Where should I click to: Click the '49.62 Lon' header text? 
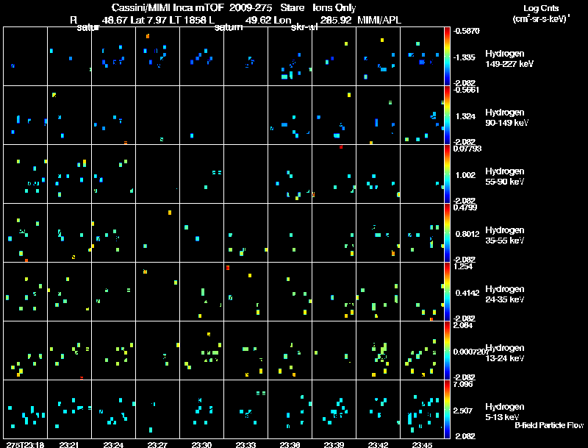(268, 20)
